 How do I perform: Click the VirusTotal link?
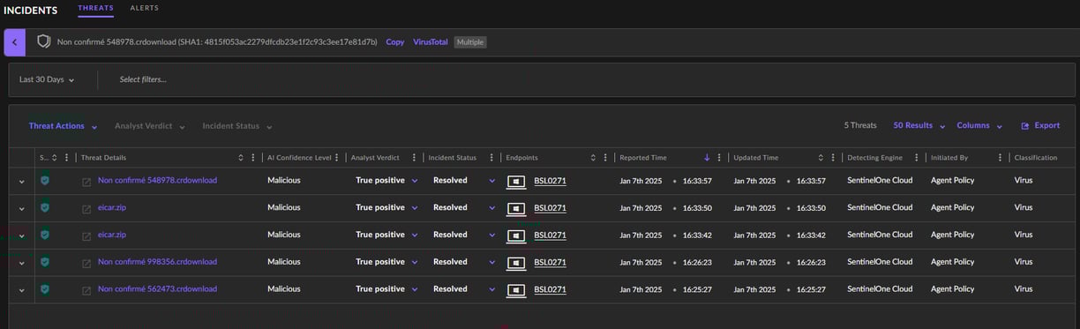click(431, 41)
